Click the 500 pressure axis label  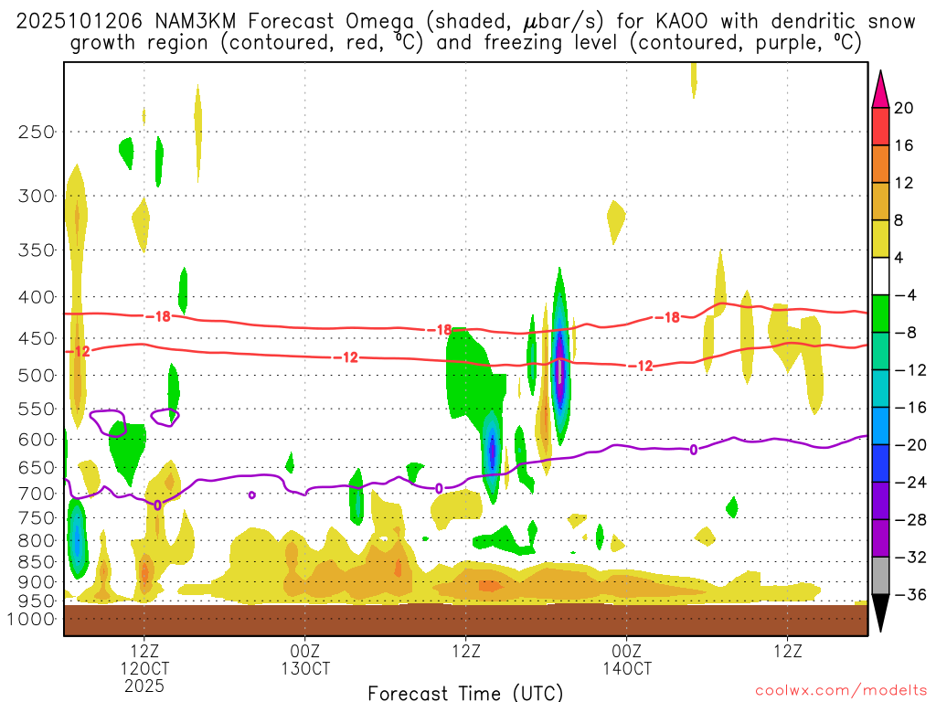pos(37,376)
